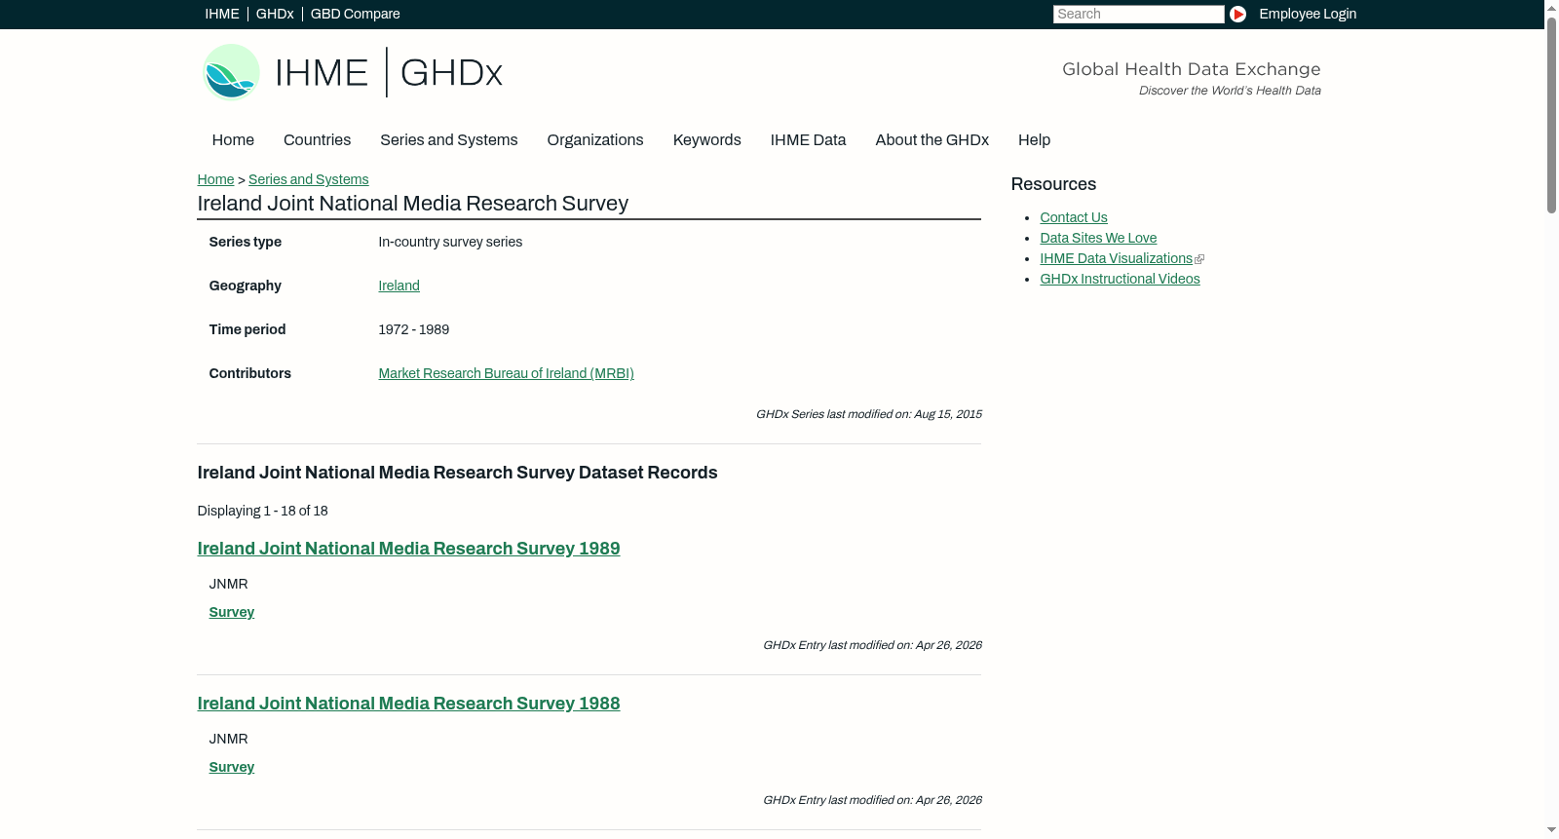This screenshot has width=1559, height=839.
Task: Click the 'Time period' field label
Action: tap(247, 329)
